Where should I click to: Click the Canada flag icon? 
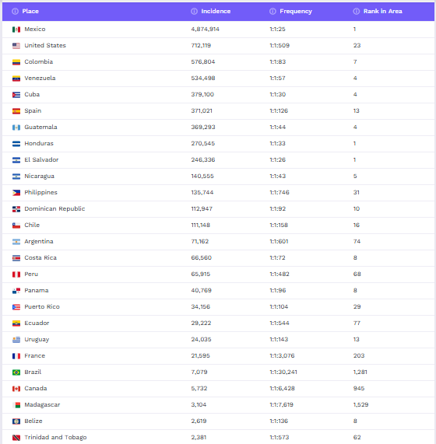click(16, 389)
